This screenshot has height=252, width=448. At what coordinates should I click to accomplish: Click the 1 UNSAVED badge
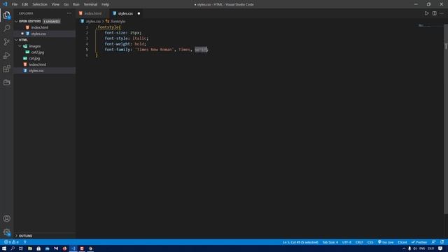pyautogui.click(x=51, y=22)
